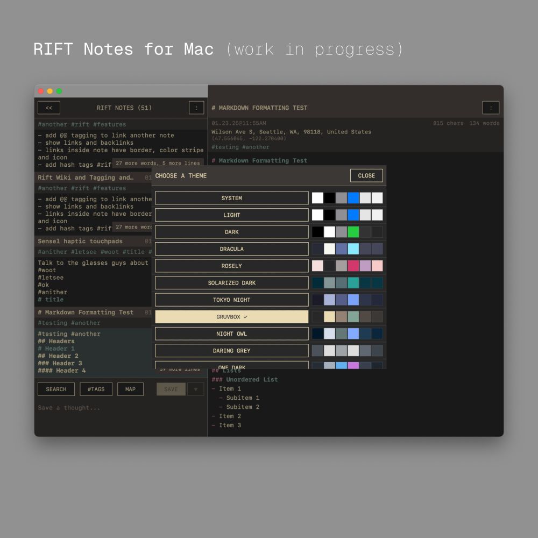Screen dimensions: 538x538
Task: Click the '#### Header 4' preview line
Action: click(x=62, y=371)
